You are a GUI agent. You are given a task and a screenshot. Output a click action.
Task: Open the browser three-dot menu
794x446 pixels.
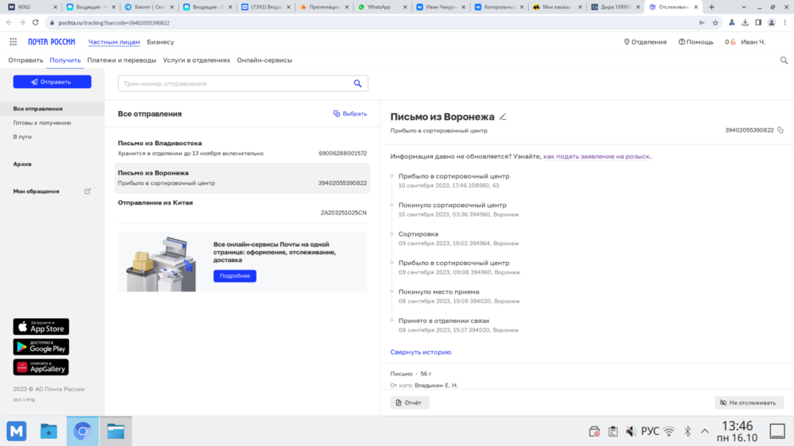coord(785,23)
